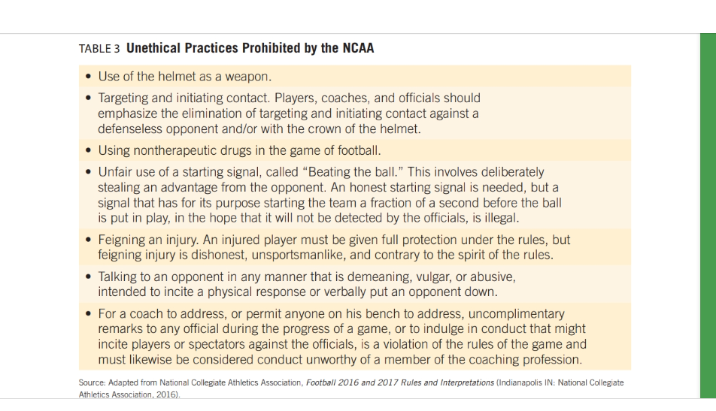This screenshot has height=411, width=716.
Task: Click the table title 'Unethical Practices Prohibited by the NCAA'
Action: tap(250, 48)
